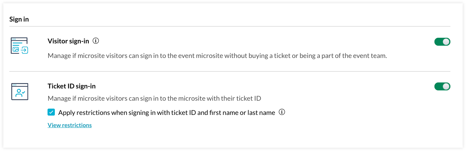Disable the Visitor sign-in toggle
Viewport: 466px width, 151px height.
click(x=442, y=42)
